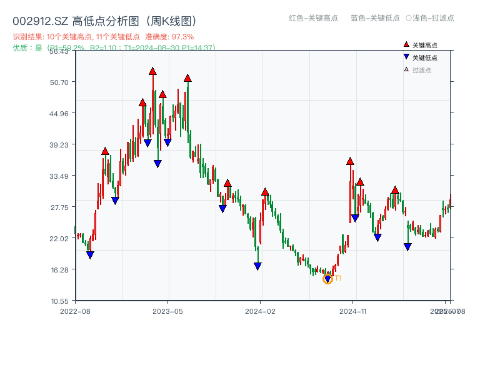Click the red marker atop the 2023-05 peak
Image resolution: width=500 pixels, height=375 pixels.
pyautogui.click(x=188, y=77)
